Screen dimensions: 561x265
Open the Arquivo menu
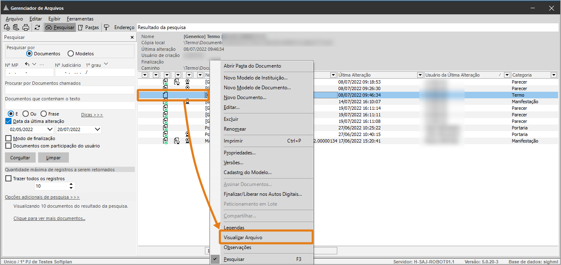click(x=14, y=19)
